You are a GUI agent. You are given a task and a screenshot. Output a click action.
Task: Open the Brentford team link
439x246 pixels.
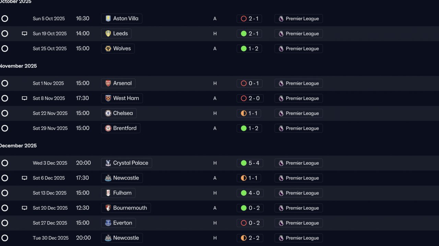click(x=121, y=128)
